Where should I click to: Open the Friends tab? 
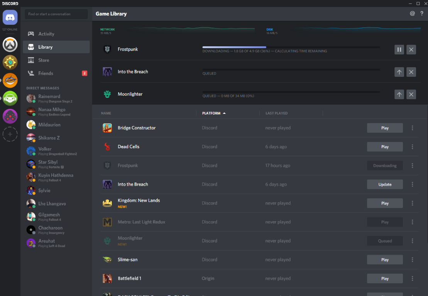(x=46, y=73)
